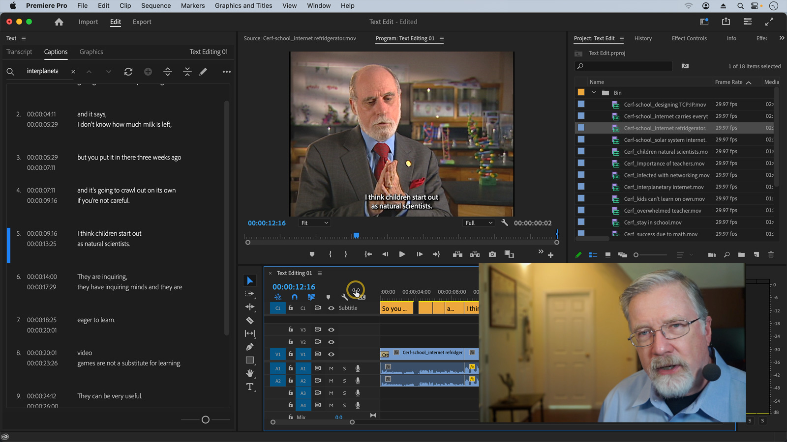787x442 pixels.
Task: Mute audio track A1
Action: click(331, 368)
